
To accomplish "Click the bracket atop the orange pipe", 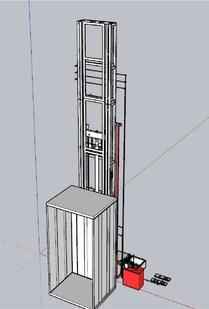I will [x=119, y=124].
